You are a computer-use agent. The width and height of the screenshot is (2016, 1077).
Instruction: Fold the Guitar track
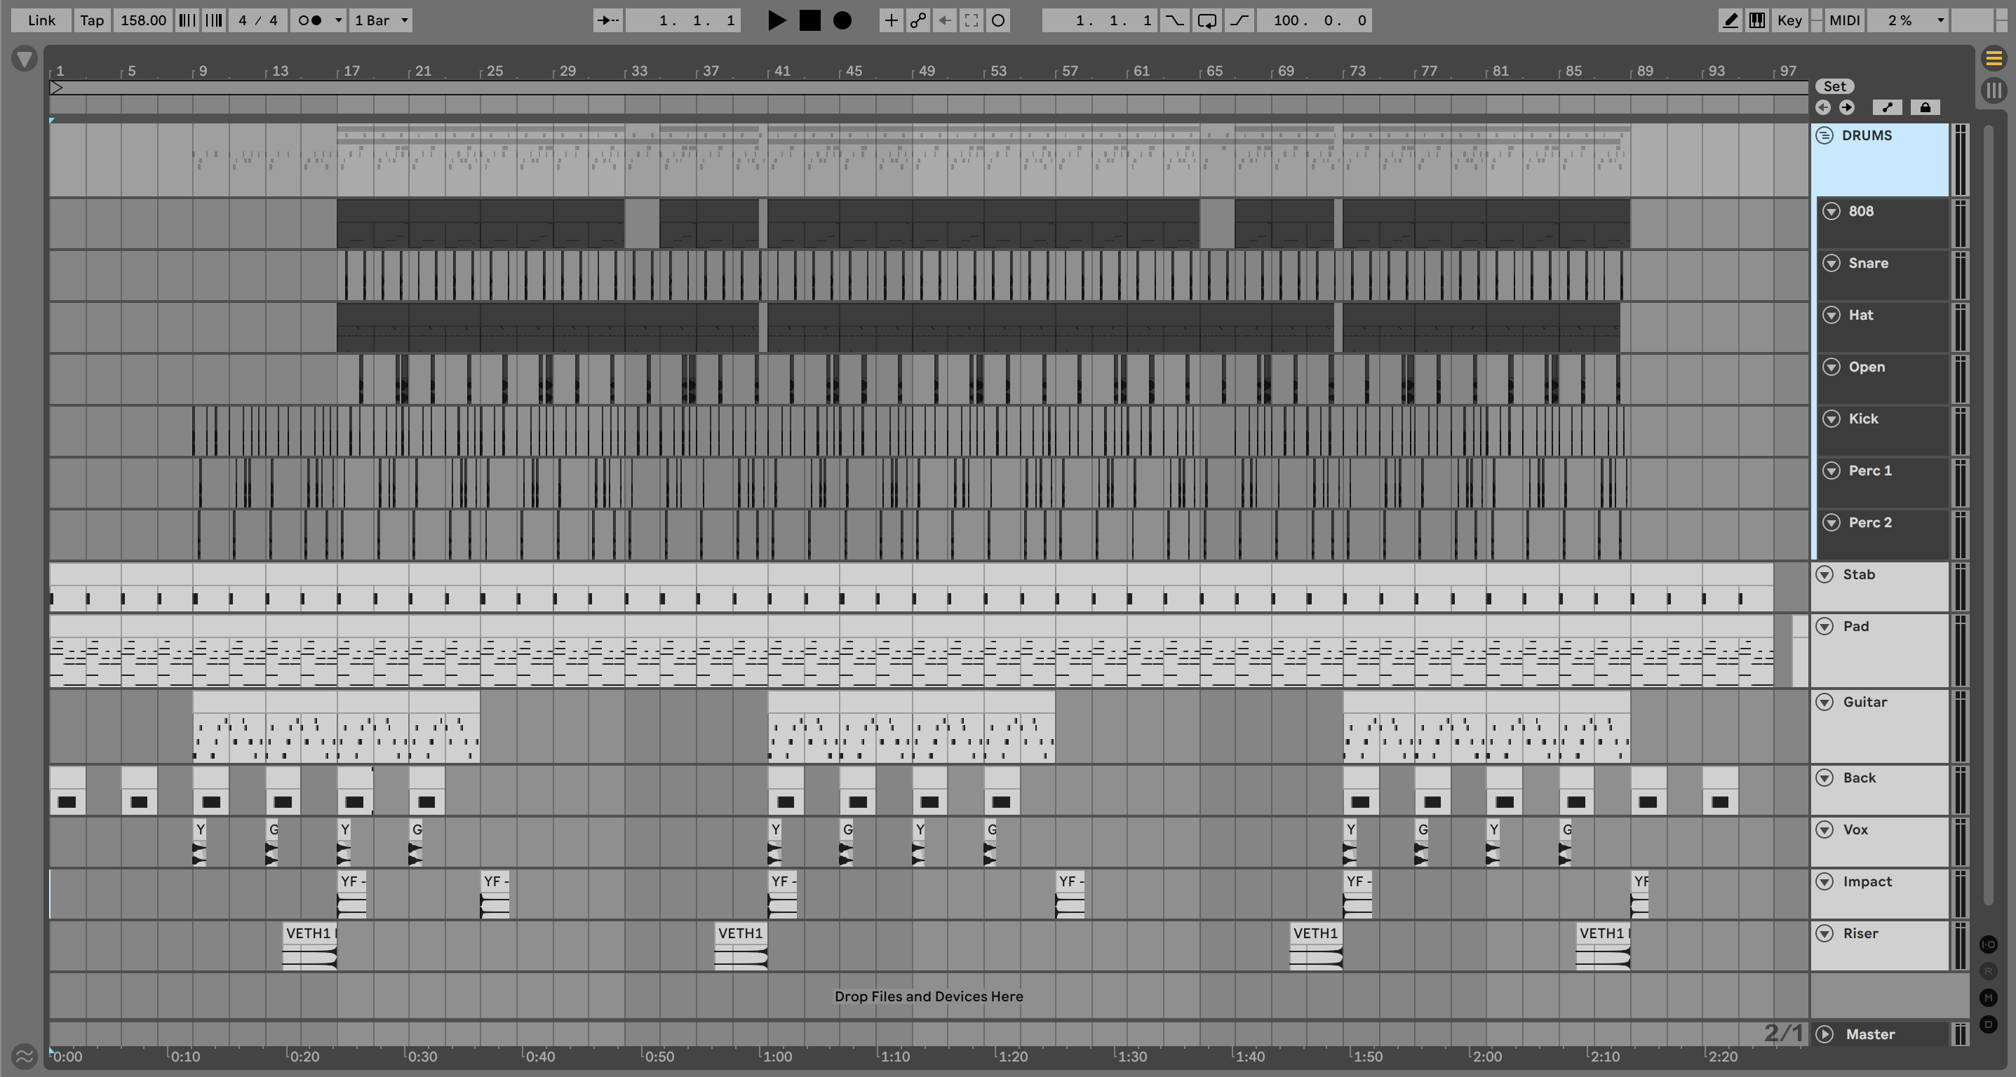tap(1825, 702)
